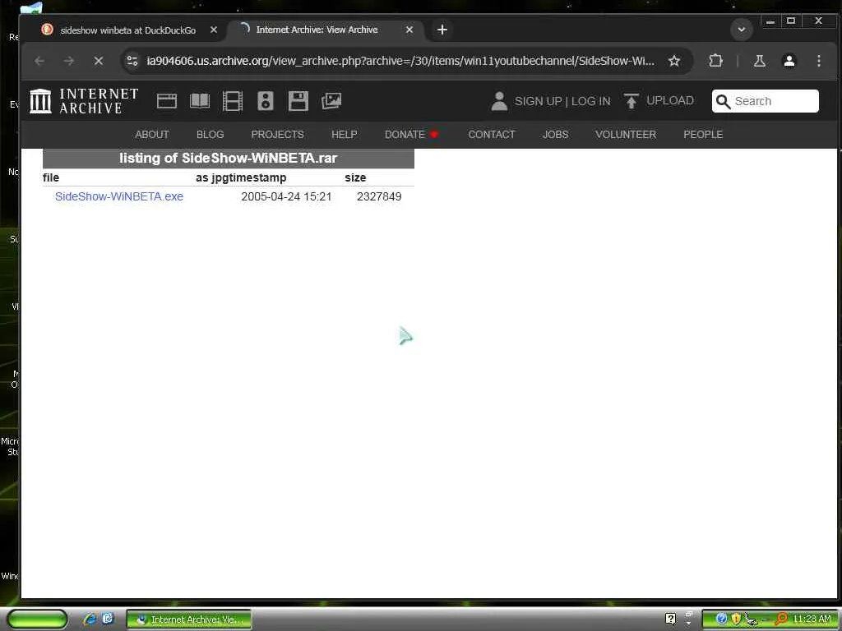Viewport: 842px width, 631px height.
Task: Open the Chrome Labs flask icon
Action: coord(759,61)
